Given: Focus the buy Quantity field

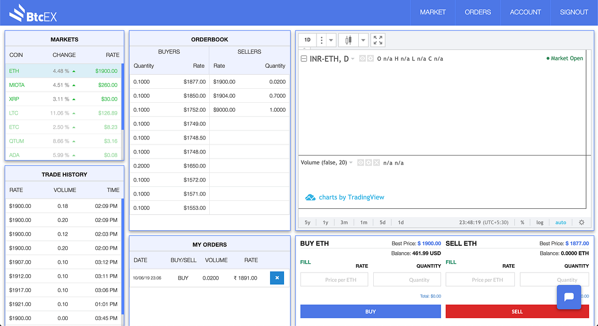Looking at the screenshot, I should click(x=407, y=280).
